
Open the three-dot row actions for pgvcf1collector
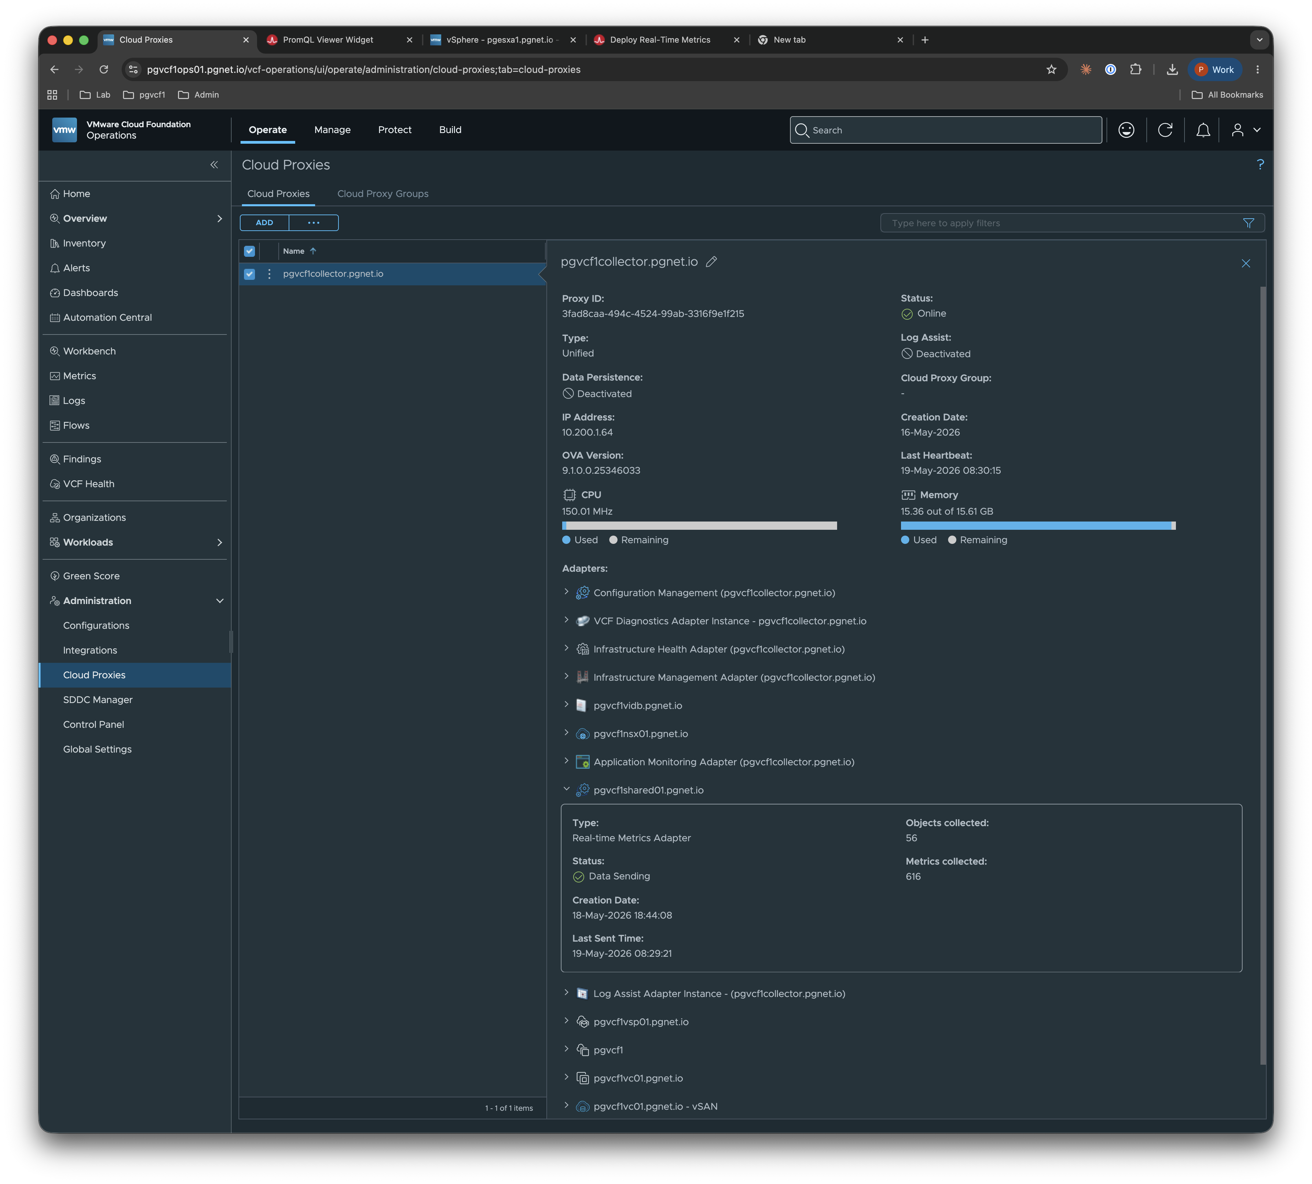pyautogui.click(x=269, y=274)
